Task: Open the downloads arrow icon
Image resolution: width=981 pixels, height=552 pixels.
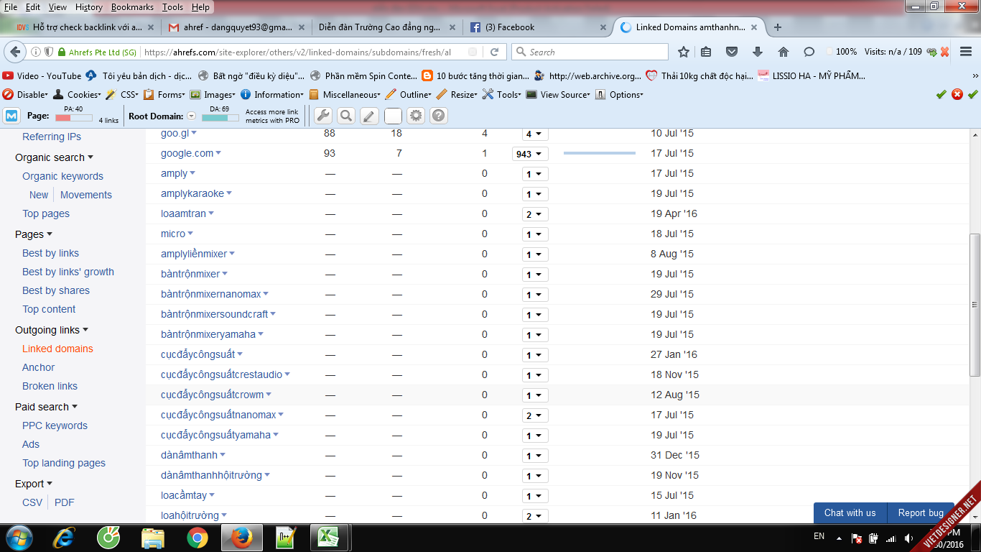Action: pyautogui.click(x=757, y=52)
